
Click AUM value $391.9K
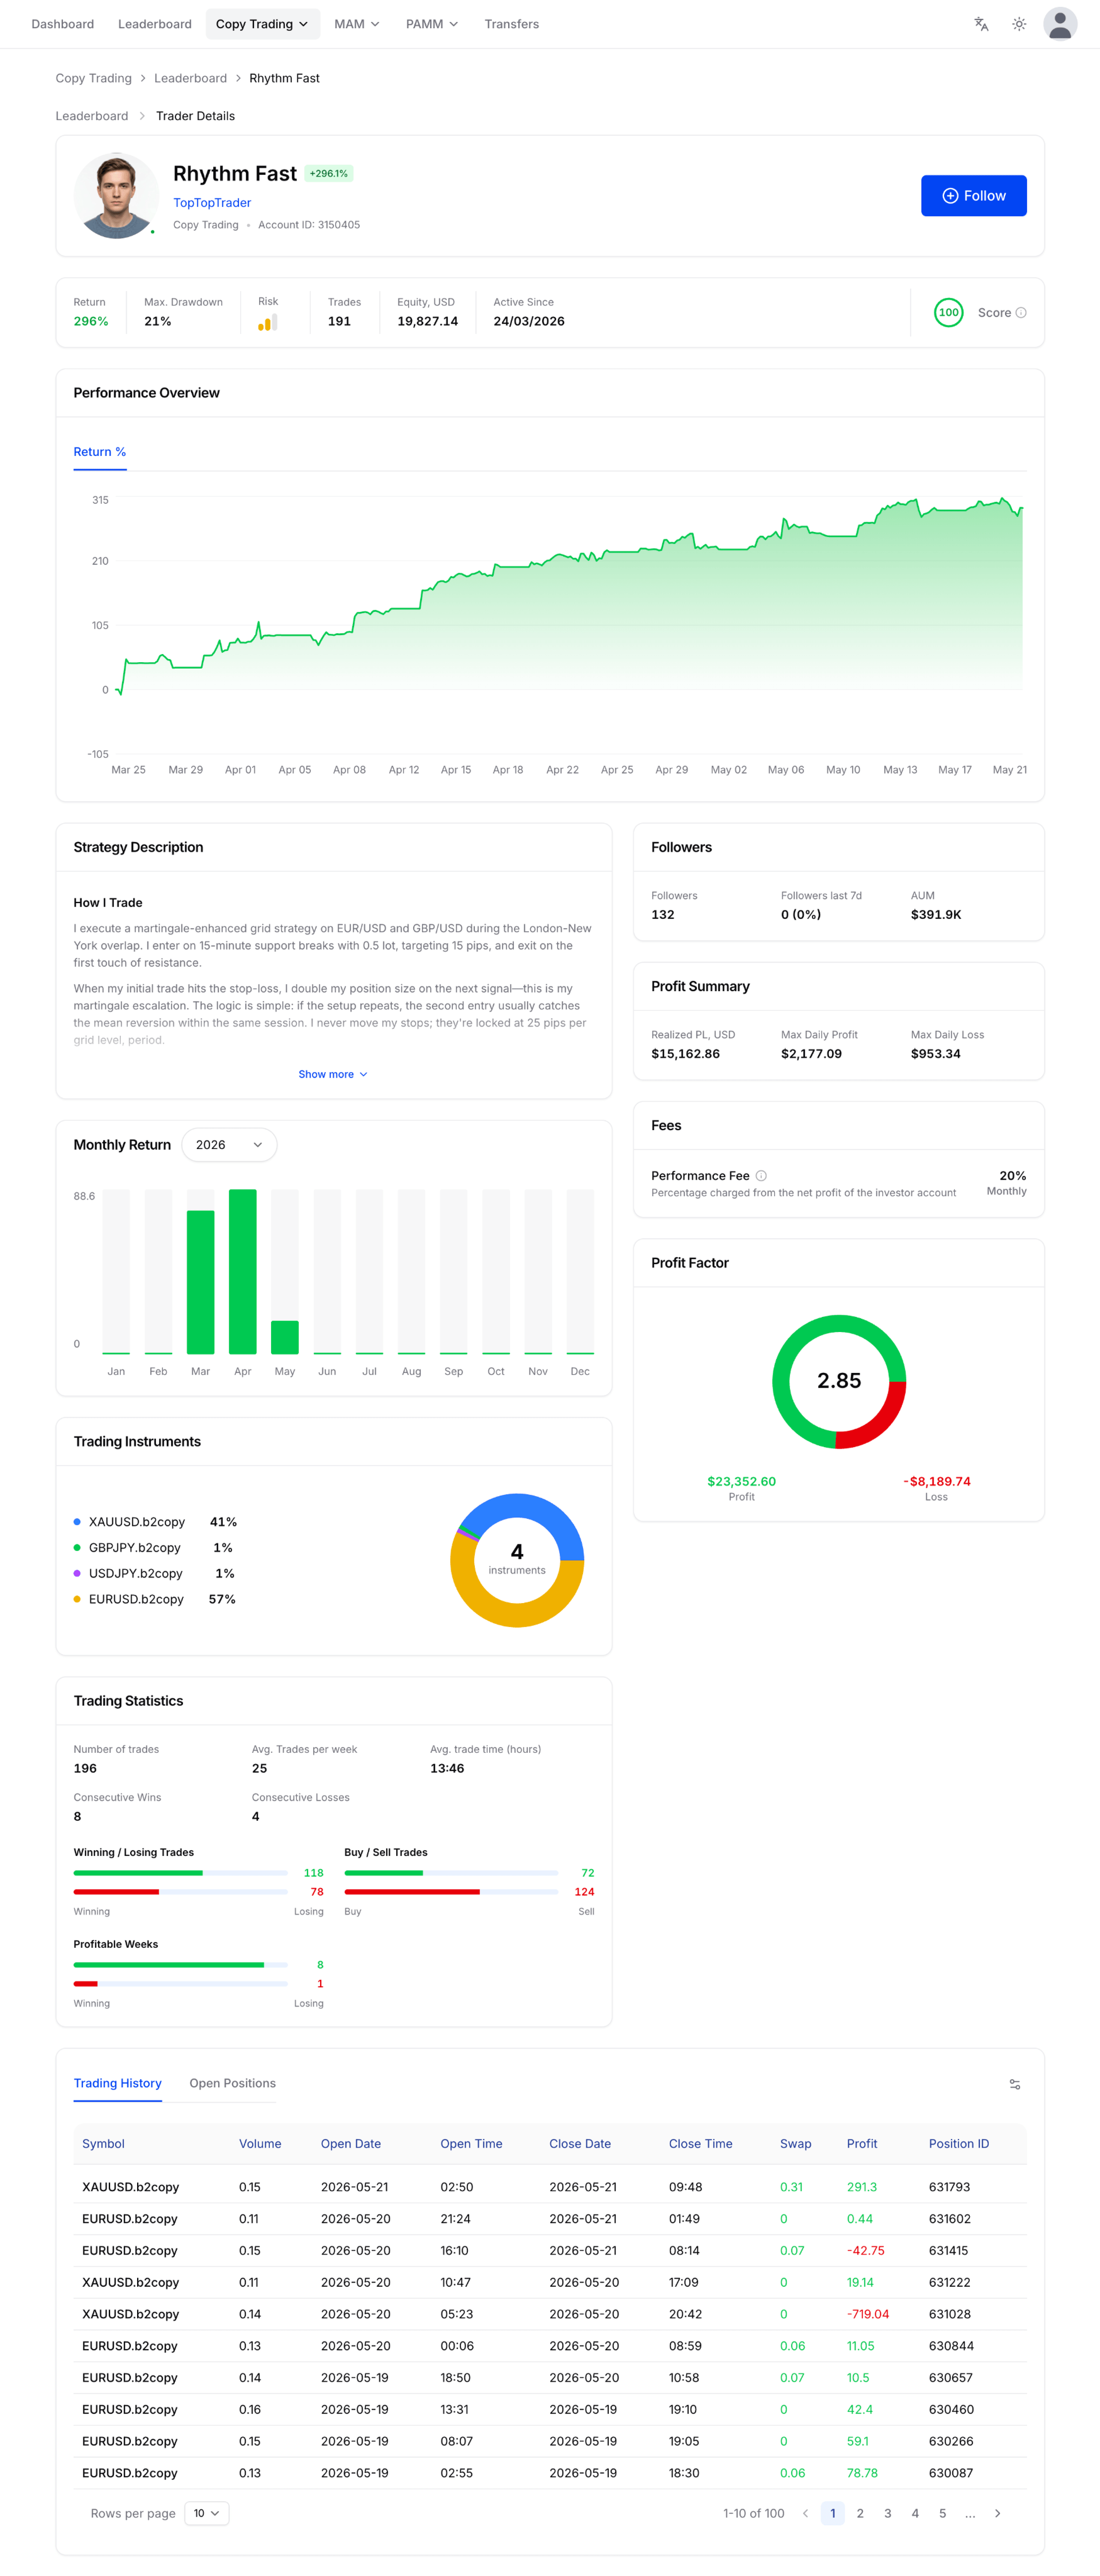point(936,915)
